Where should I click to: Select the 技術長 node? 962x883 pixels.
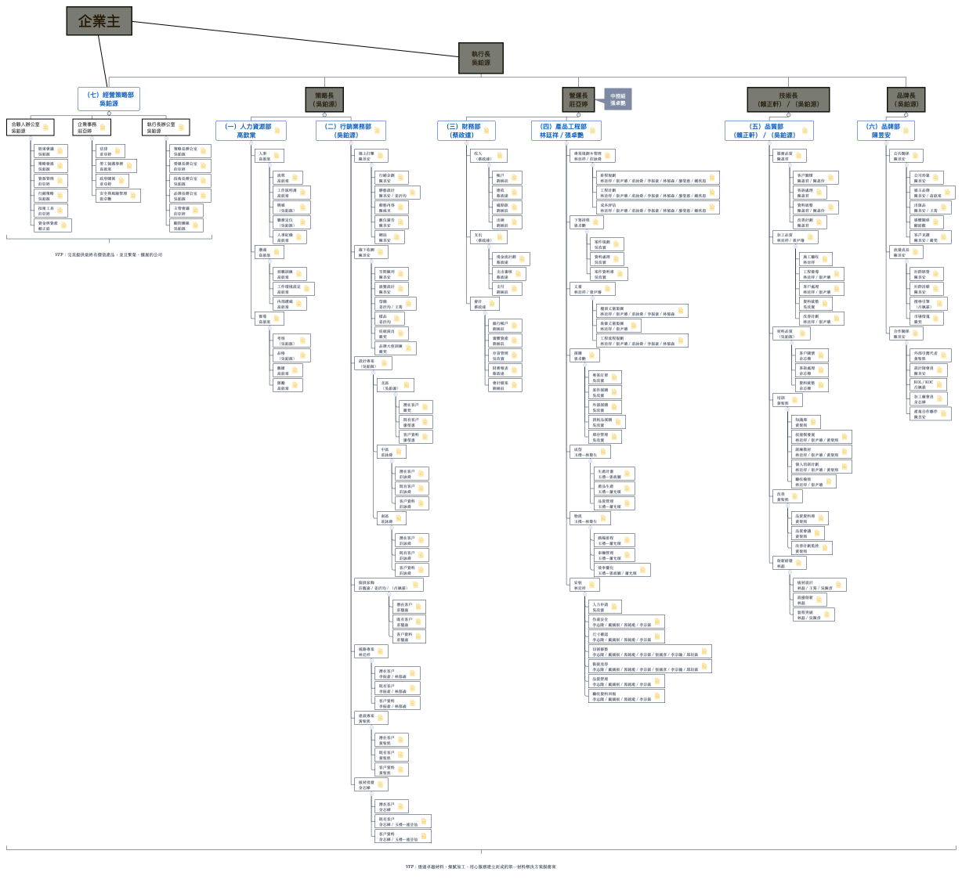(x=788, y=99)
